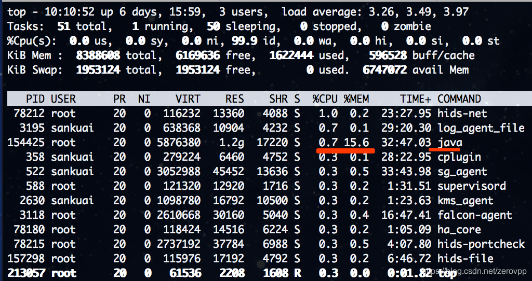
Task: Click PID 588
Action: 35,186
